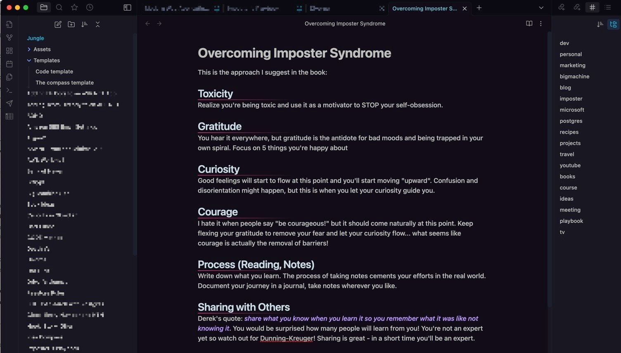This screenshot has width=621, height=353.
Task: Open the tab list dropdown chevron
Action: point(541,8)
